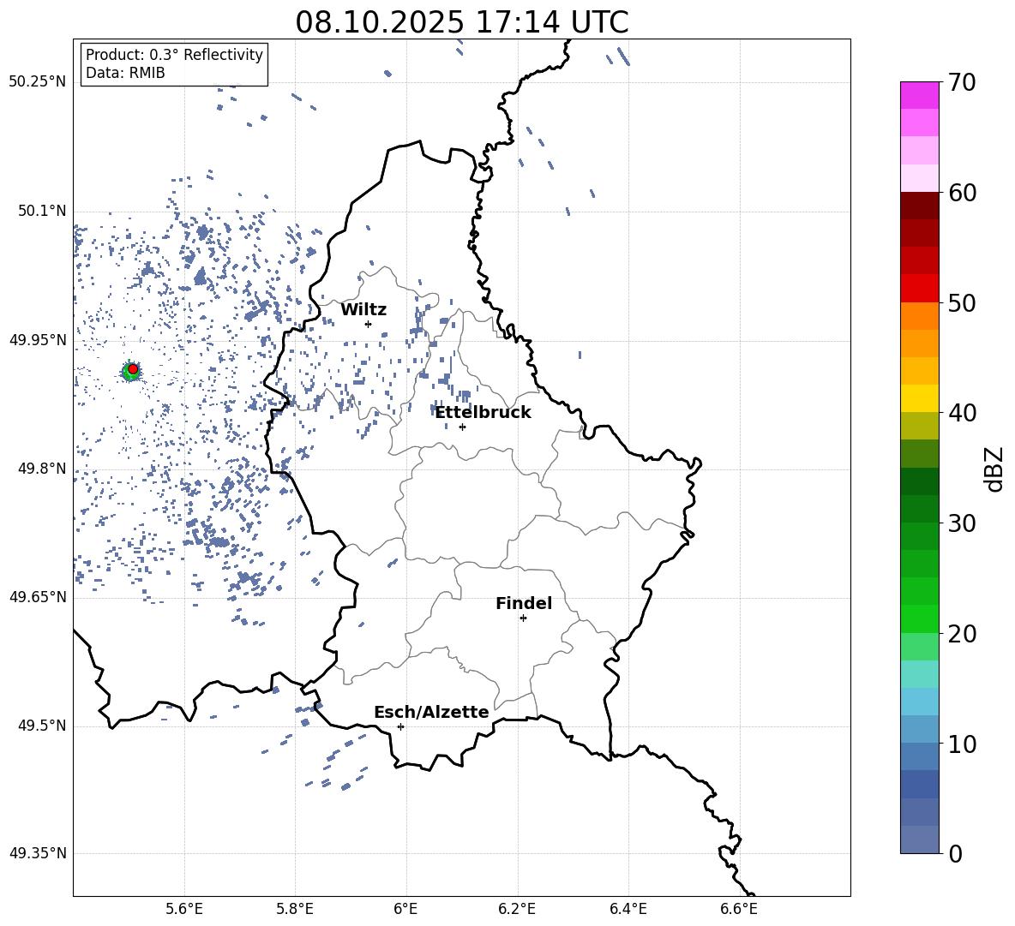Screen dimensions: 1015x926
Task: Click the 49.8°N latitude label
Action: click(x=42, y=469)
